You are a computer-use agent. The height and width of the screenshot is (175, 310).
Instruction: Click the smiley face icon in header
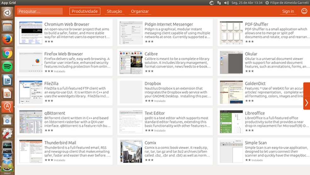click(x=304, y=11)
